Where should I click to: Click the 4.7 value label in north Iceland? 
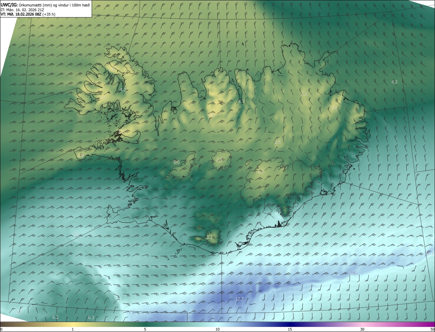[x=241, y=102]
